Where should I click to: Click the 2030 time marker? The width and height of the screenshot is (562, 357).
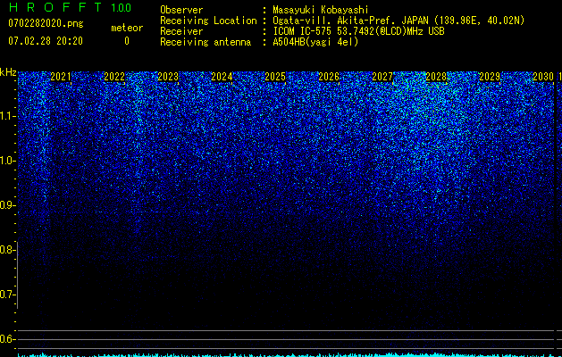[x=543, y=77]
